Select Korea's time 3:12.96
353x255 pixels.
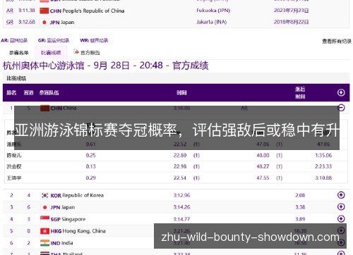[x=181, y=195]
